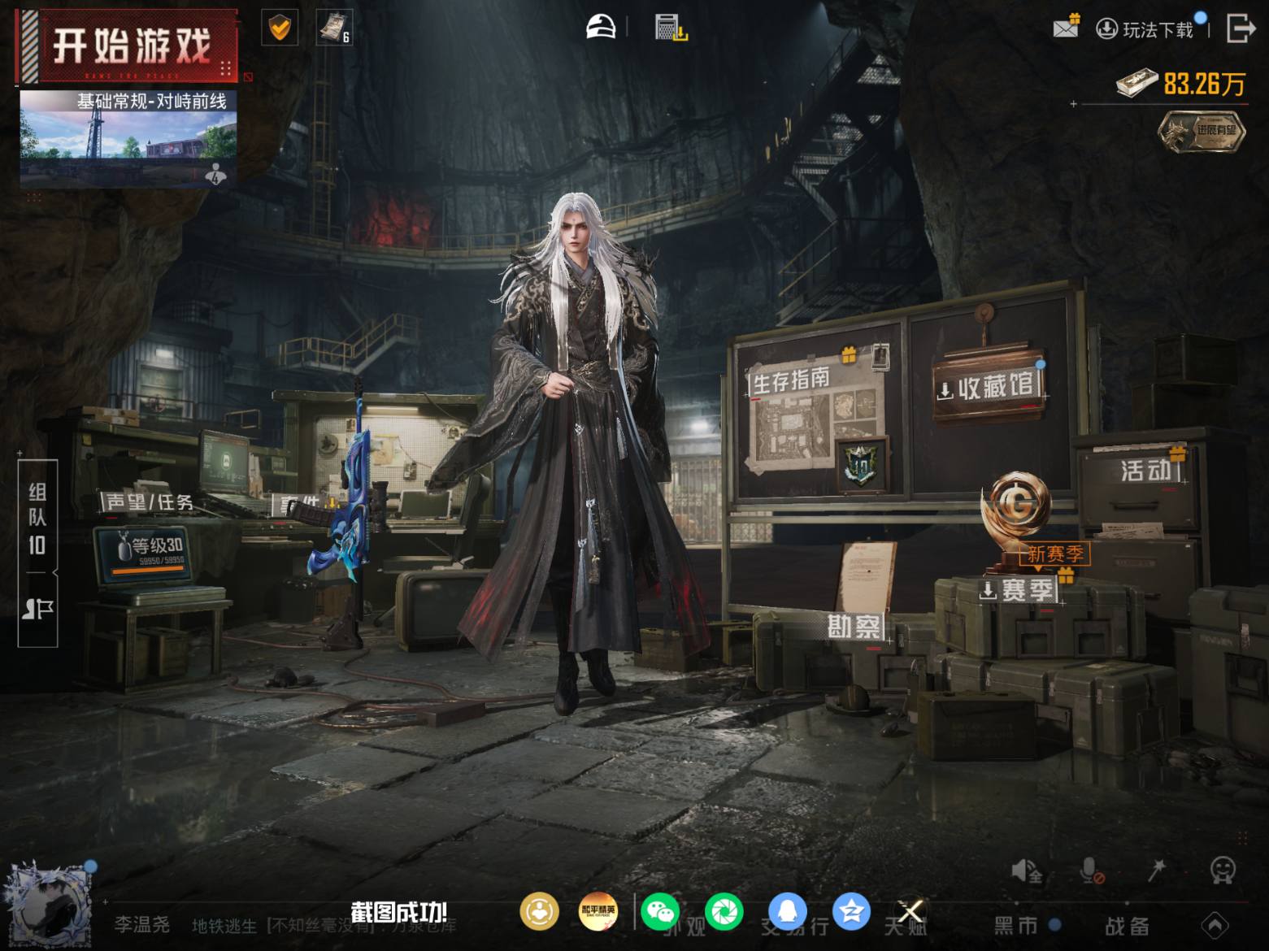Open 玩法下载 mode download

pos(1147,29)
